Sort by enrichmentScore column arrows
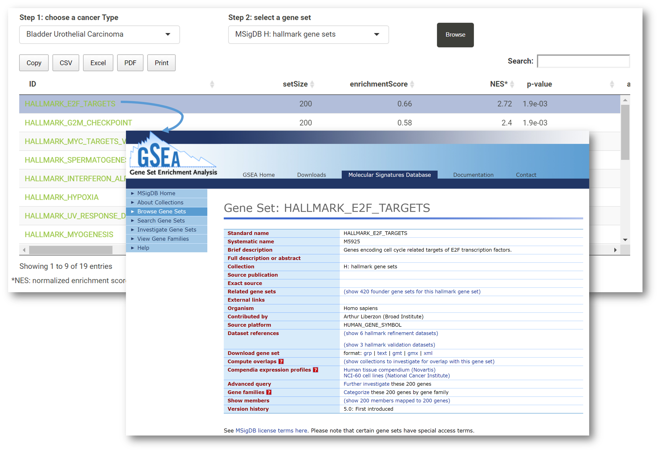 point(412,84)
